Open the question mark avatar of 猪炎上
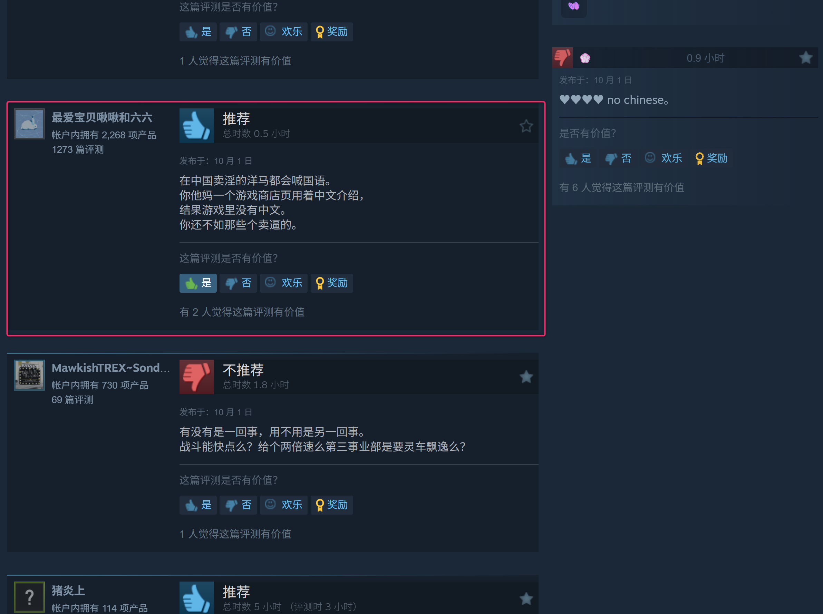 29,597
